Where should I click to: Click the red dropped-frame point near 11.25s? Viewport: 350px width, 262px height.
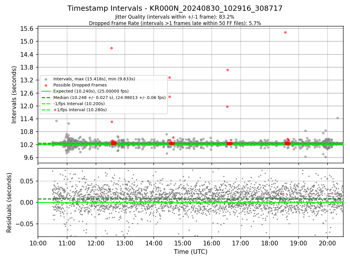[112, 122]
